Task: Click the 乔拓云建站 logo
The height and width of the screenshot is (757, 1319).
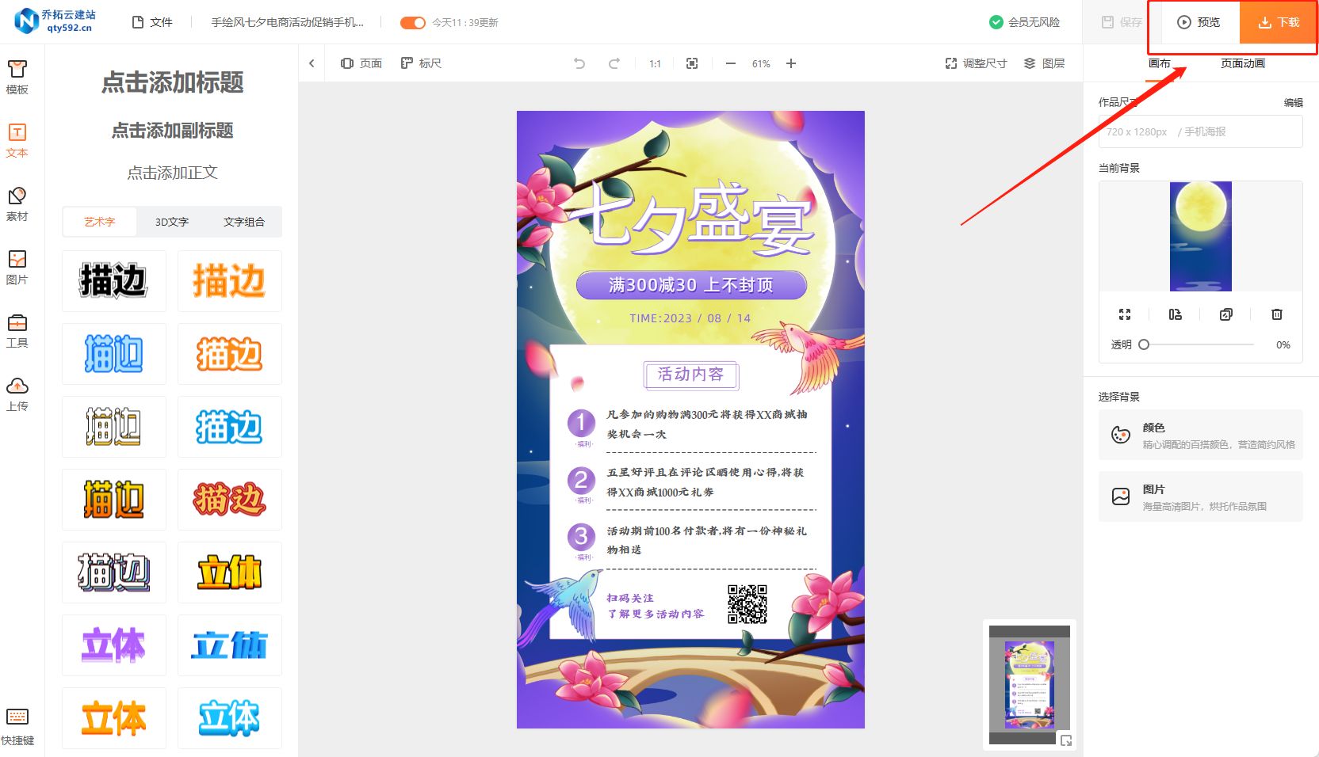Action: click(x=55, y=21)
